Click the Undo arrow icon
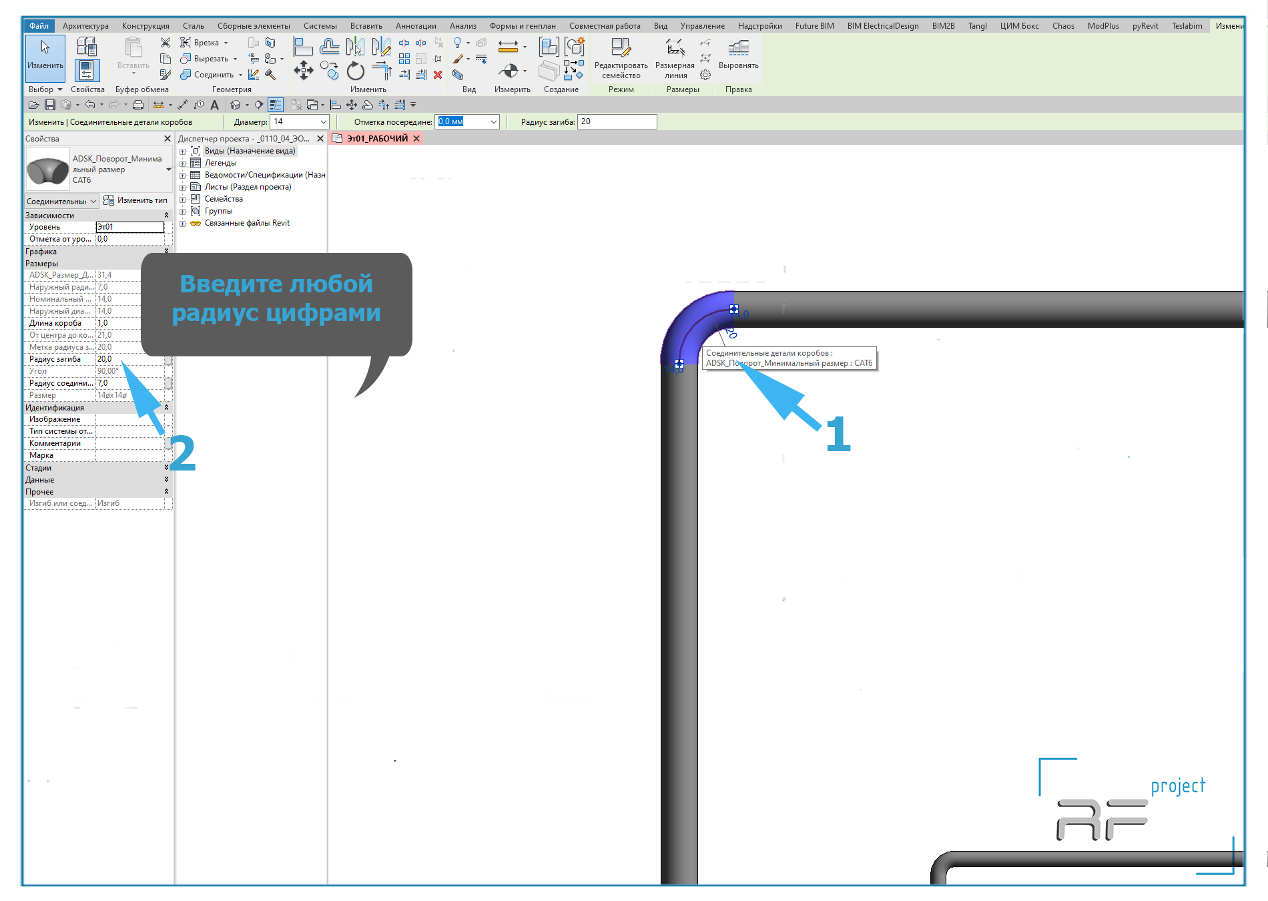 coord(89,105)
